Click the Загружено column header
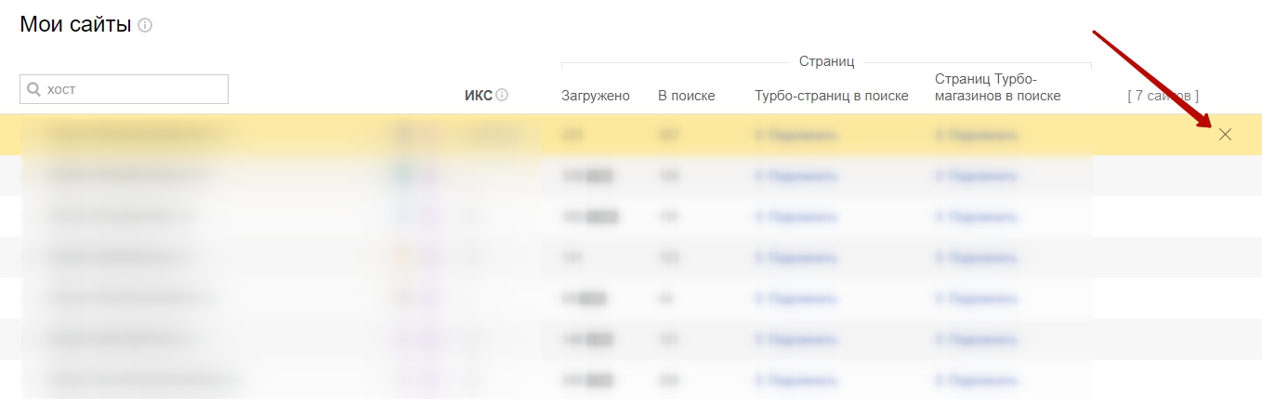 pyautogui.click(x=596, y=96)
